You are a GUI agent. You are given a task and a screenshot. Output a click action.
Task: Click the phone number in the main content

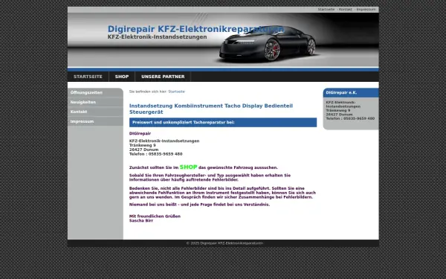165,154
